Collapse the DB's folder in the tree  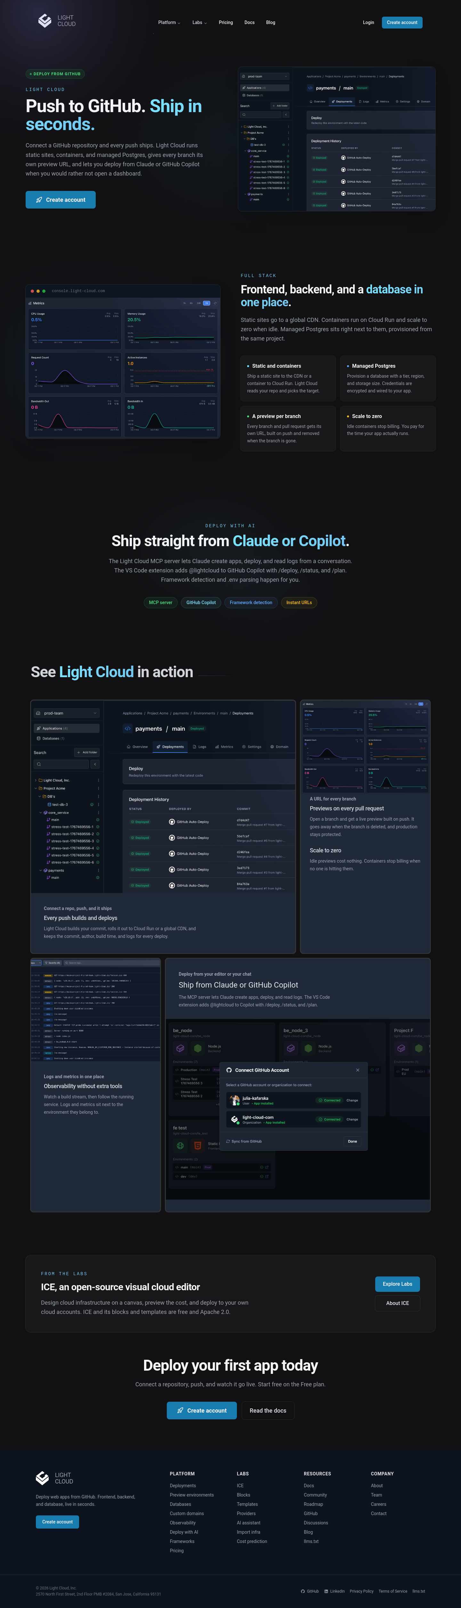[41, 797]
